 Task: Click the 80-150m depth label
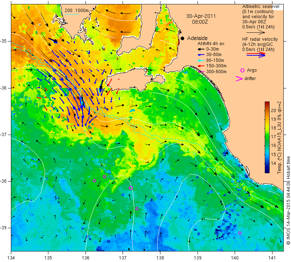pyautogui.click(x=215, y=60)
